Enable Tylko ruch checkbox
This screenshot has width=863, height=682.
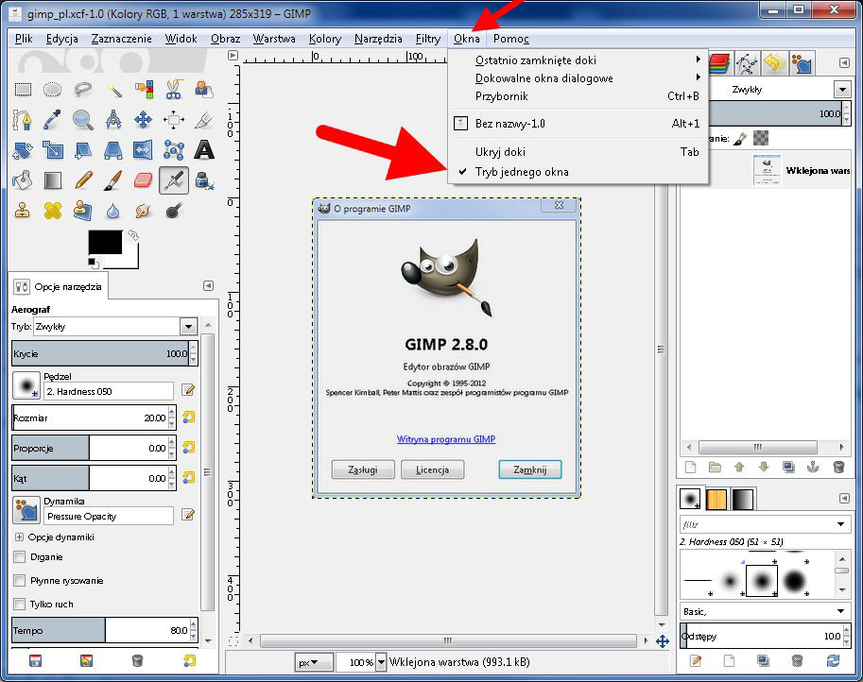coord(20,604)
